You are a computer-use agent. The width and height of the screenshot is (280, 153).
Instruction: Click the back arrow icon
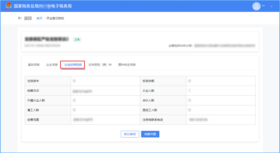20,18
